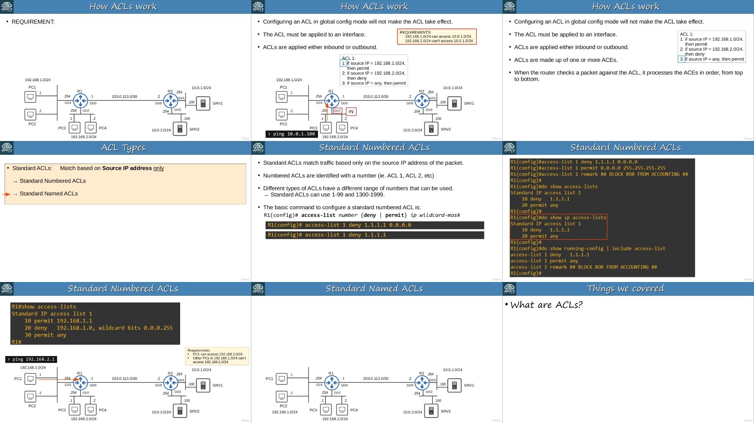Viewport: 754px width, 423px height.
Task: Click 'PC1 can access 192.168.2.0/24' requirement text
Action: pyautogui.click(x=218, y=354)
